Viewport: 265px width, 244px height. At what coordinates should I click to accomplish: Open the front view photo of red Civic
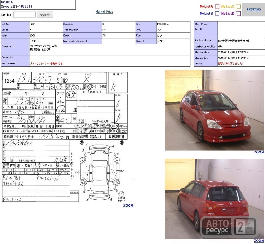pyautogui.click(x=214, y=110)
